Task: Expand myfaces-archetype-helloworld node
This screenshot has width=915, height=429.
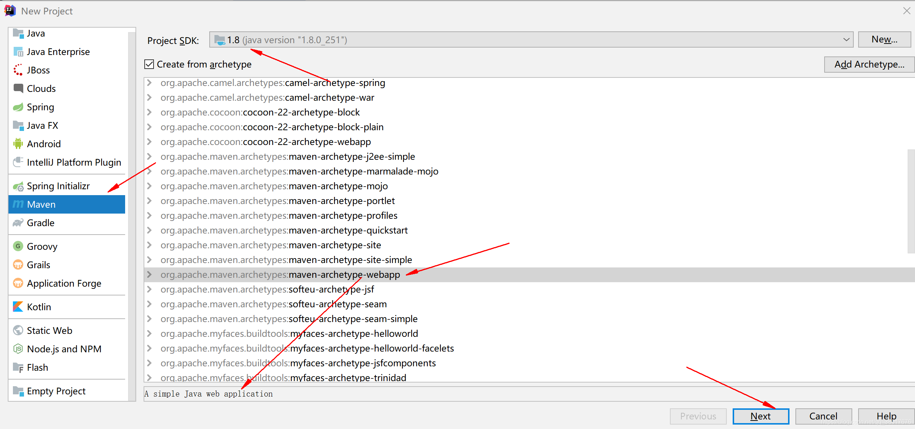Action: 149,333
